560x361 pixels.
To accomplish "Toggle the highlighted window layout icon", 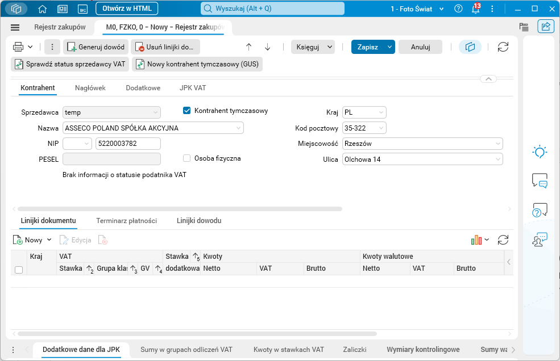I will pyautogui.click(x=470, y=47).
